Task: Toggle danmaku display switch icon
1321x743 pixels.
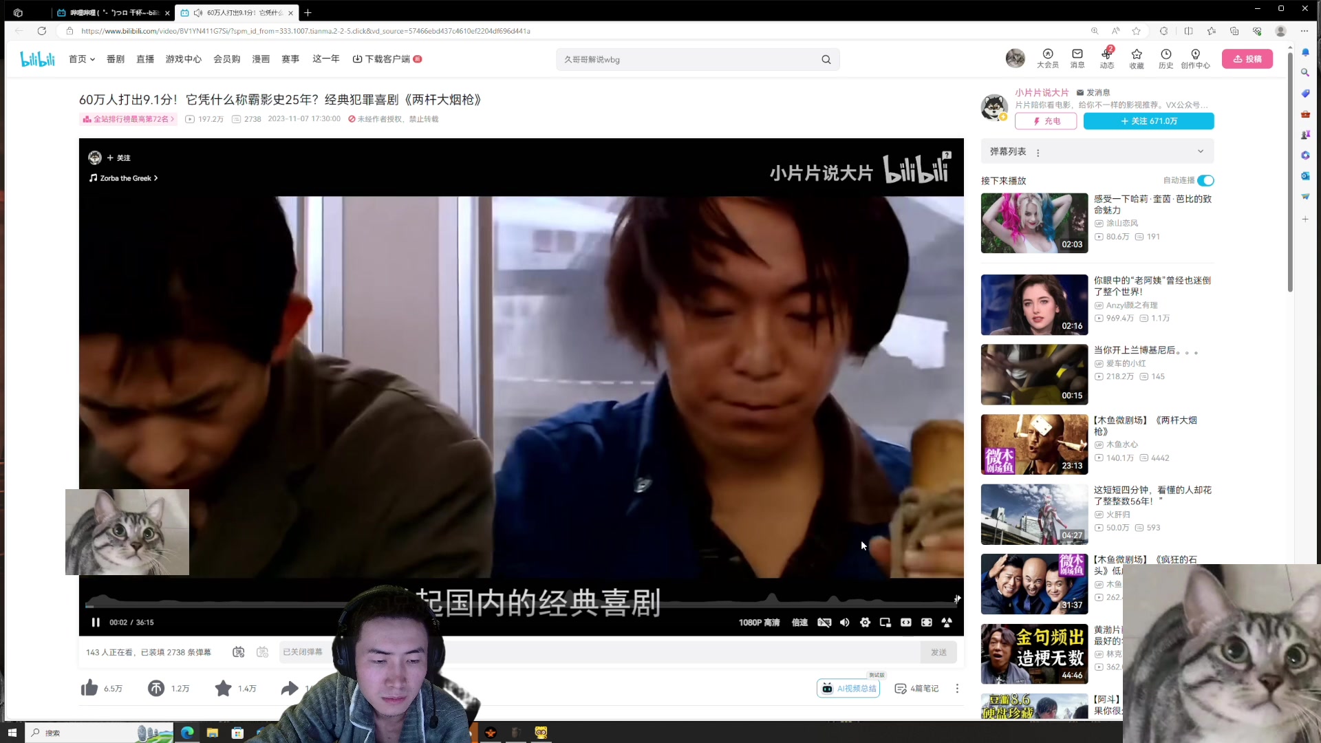Action: point(238,652)
